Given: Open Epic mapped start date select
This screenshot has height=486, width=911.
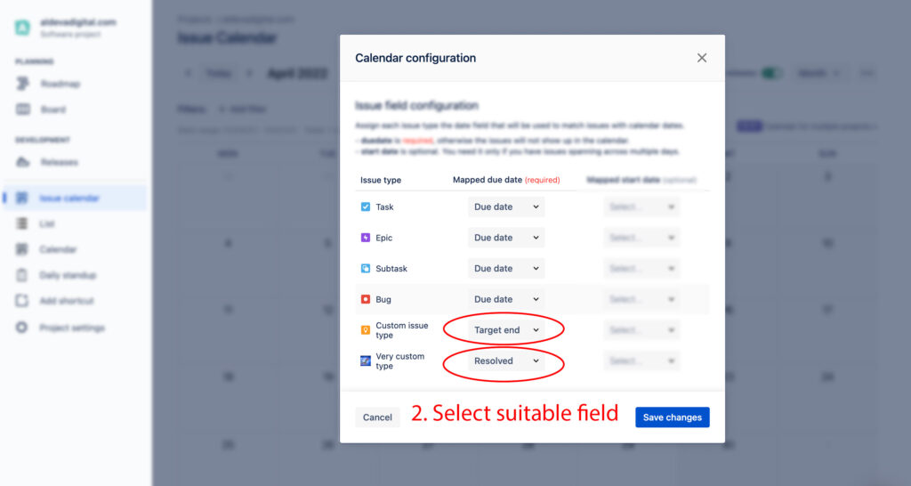Looking at the screenshot, I should click(641, 238).
